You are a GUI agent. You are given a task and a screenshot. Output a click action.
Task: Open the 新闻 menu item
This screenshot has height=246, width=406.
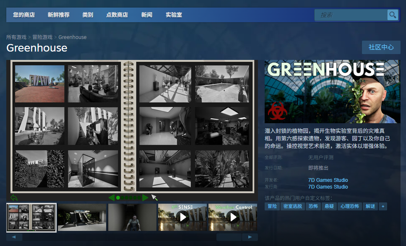pyautogui.click(x=147, y=15)
